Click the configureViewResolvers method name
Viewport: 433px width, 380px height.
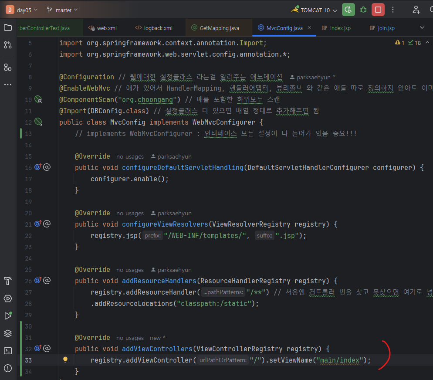tap(165, 224)
